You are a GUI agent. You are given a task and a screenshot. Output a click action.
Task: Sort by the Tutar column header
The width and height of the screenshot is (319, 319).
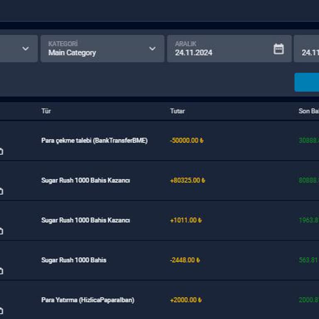[177, 111]
